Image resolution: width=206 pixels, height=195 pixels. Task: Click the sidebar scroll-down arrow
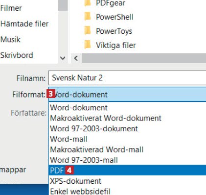63,58
